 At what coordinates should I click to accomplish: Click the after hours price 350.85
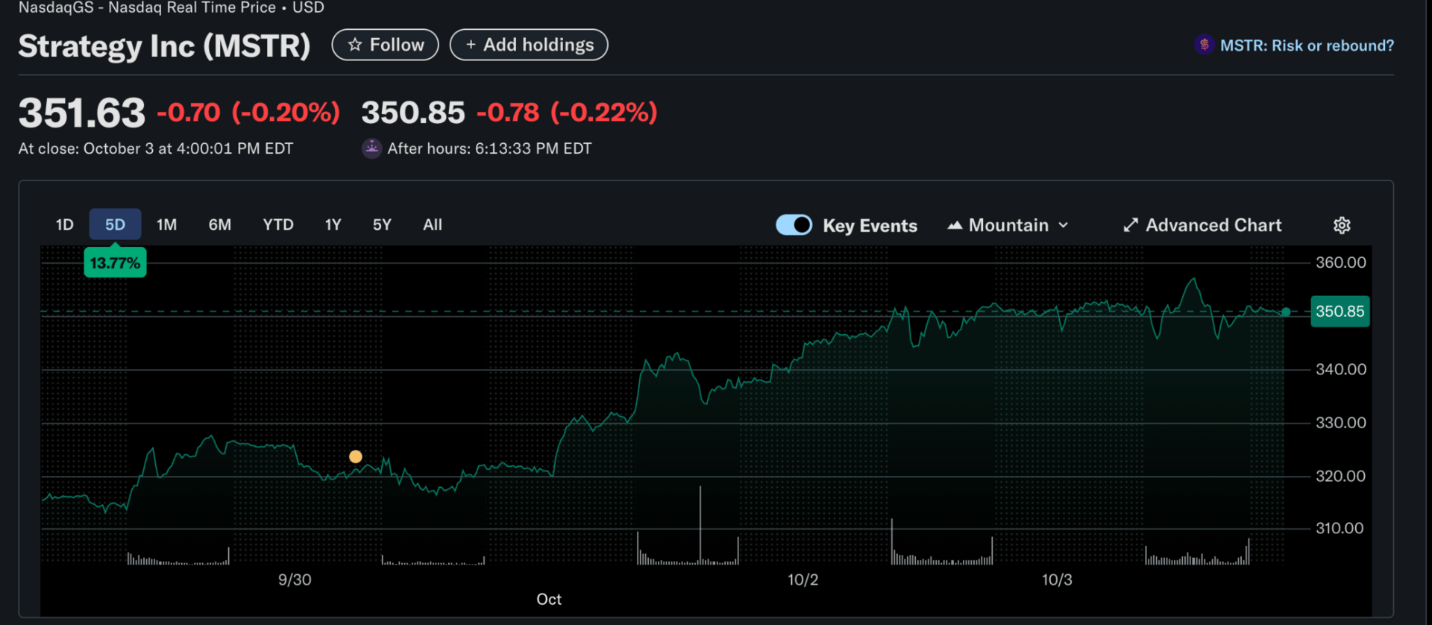click(x=413, y=113)
